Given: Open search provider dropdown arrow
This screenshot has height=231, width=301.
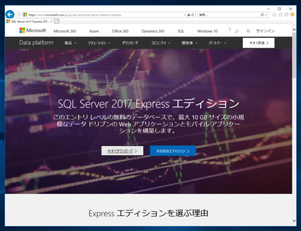Looking at the screenshot, I should pos(266,15).
